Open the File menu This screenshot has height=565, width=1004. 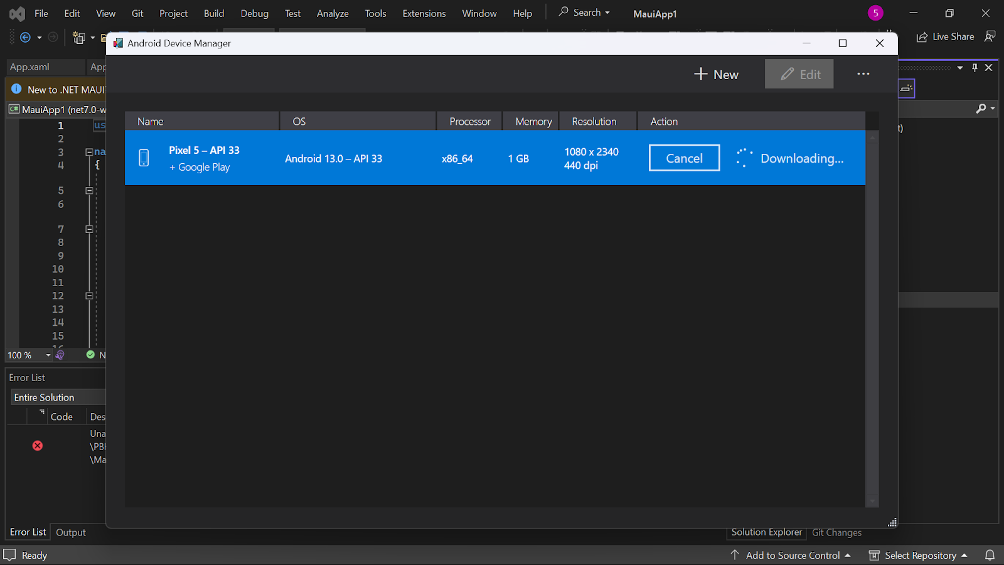41,13
